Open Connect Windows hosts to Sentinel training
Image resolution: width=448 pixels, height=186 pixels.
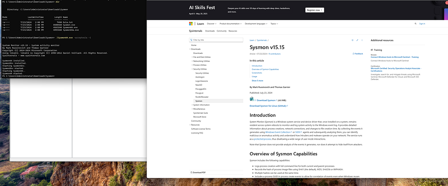point(395,57)
